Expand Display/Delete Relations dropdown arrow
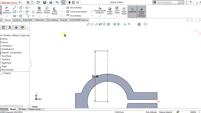Image resolution: width=201 pixels, height=113 pixels. [100, 16]
